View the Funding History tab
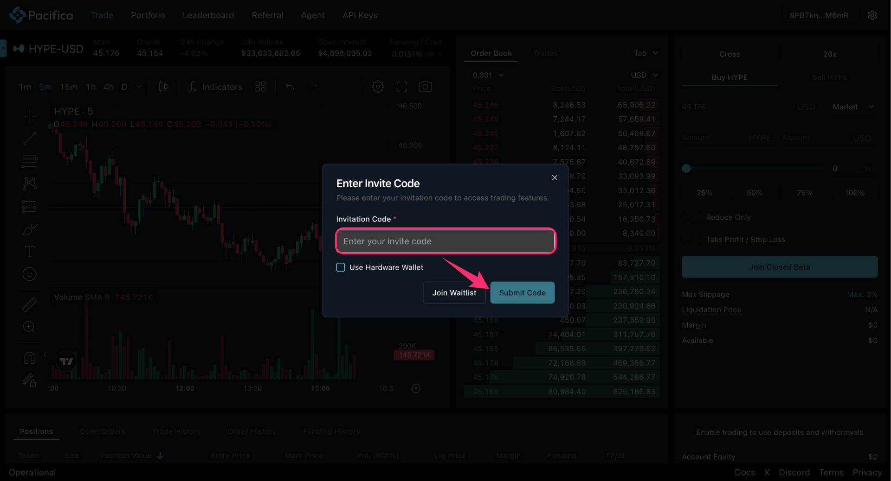The height and width of the screenshot is (481, 891). coord(331,431)
